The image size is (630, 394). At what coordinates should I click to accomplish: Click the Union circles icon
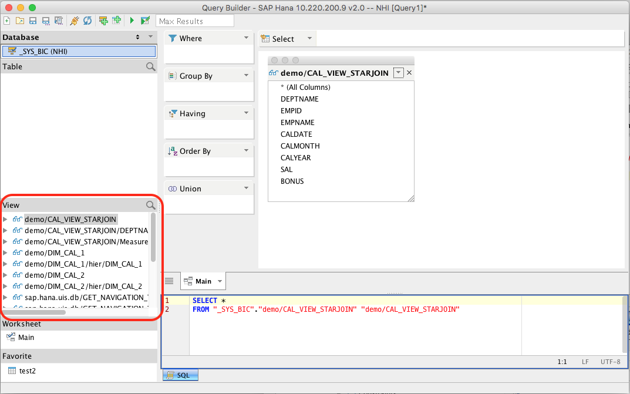click(173, 188)
